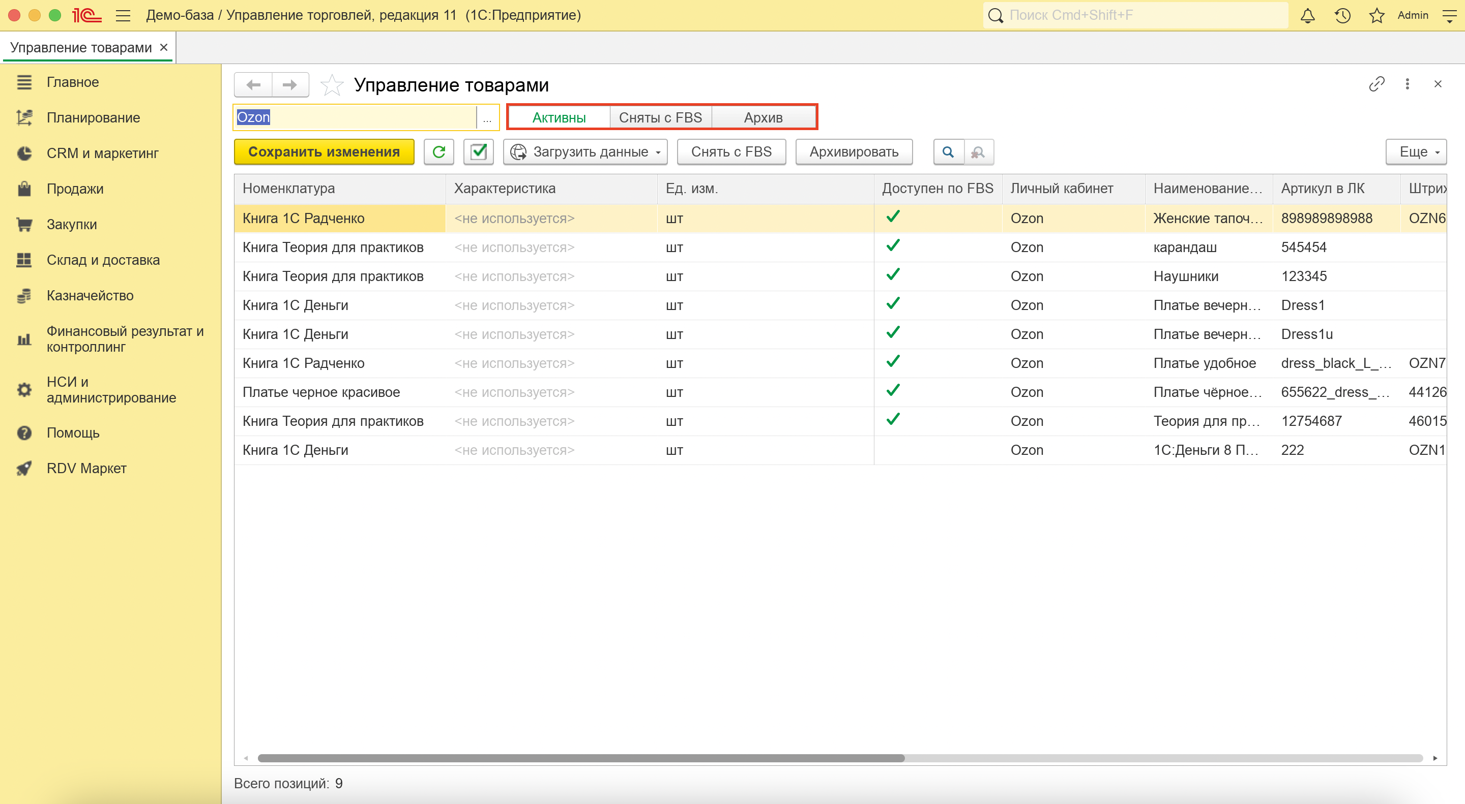Click the magnifier find icon in toolbar
1465x804 pixels.
[948, 152]
